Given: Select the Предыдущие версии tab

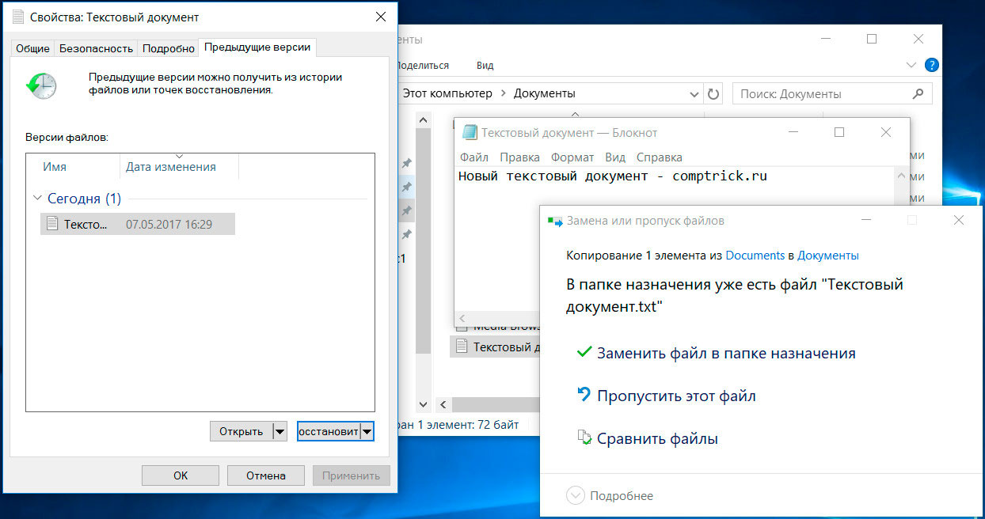Looking at the screenshot, I should (257, 47).
